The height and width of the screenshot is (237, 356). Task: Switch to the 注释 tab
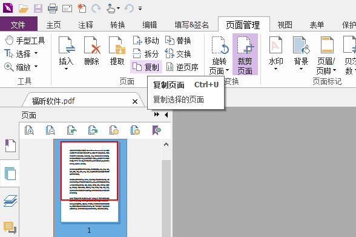coord(85,24)
